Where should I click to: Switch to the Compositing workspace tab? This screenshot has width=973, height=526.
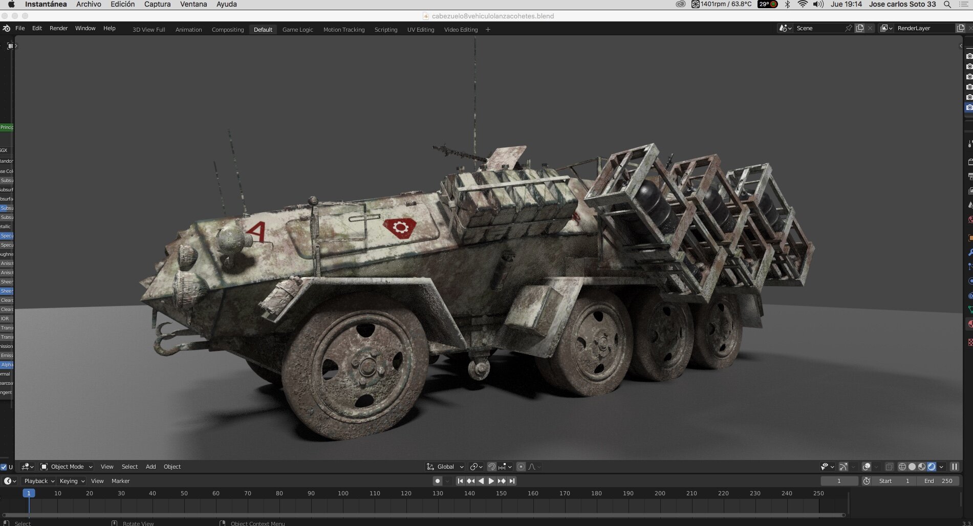[228, 30]
